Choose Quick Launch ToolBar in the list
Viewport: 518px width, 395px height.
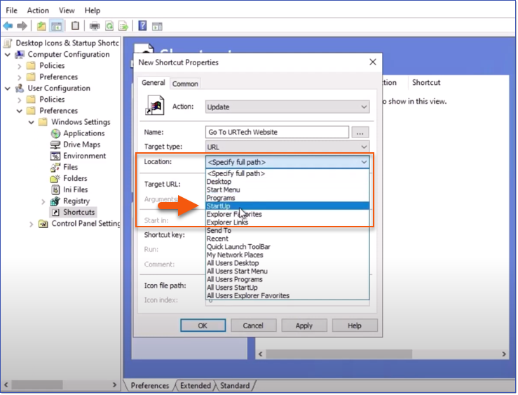point(287,246)
